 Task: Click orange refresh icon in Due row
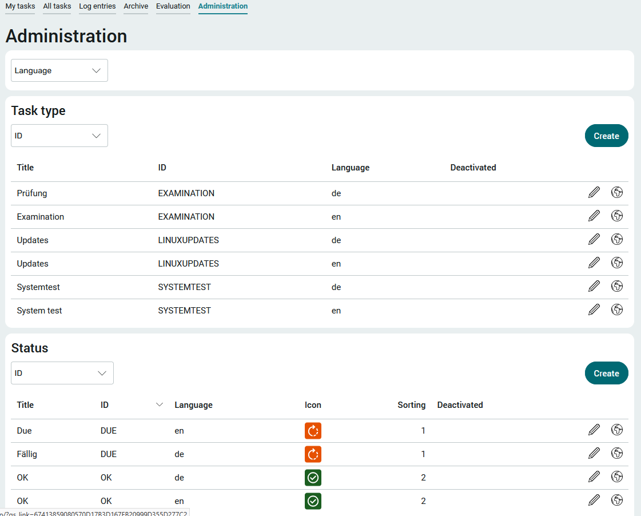(x=313, y=431)
